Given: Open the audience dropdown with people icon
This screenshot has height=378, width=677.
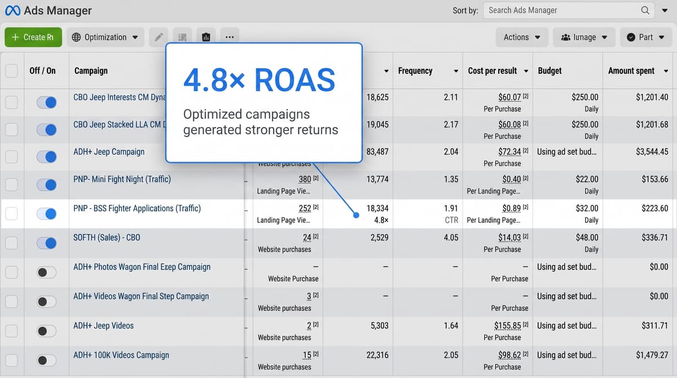Looking at the screenshot, I should [x=584, y=37].
